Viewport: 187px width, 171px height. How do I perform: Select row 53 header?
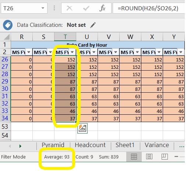[x=6, y=127]
